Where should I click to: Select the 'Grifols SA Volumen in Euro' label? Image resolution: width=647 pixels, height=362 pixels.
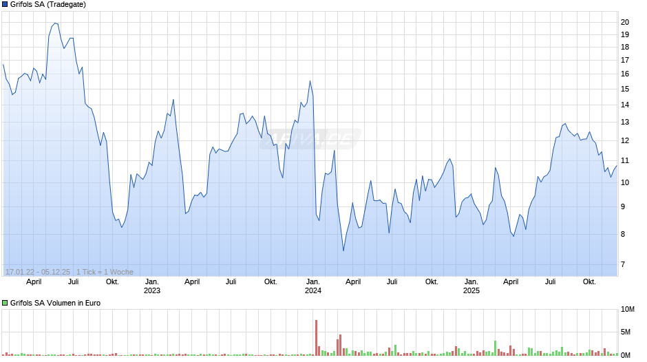tap(55, 303)
